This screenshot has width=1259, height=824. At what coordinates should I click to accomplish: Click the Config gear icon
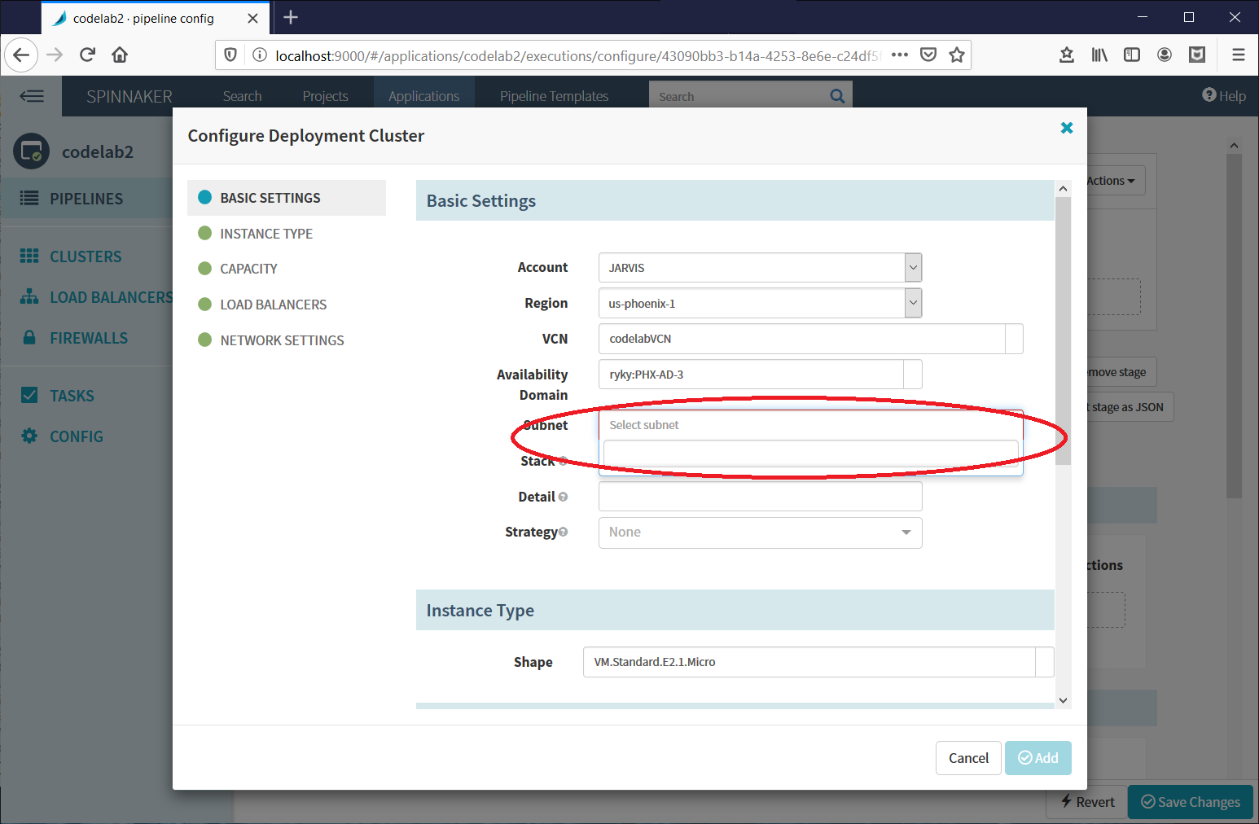[30, 436]
